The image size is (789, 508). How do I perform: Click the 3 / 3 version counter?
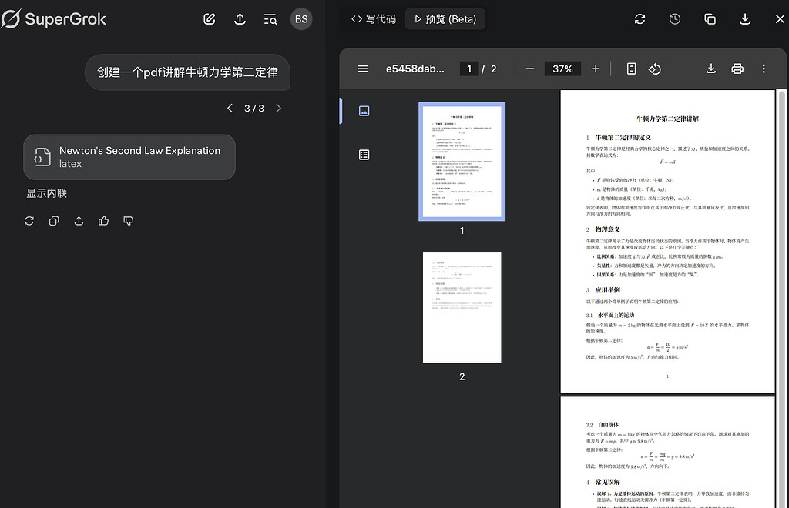[254, 108]
